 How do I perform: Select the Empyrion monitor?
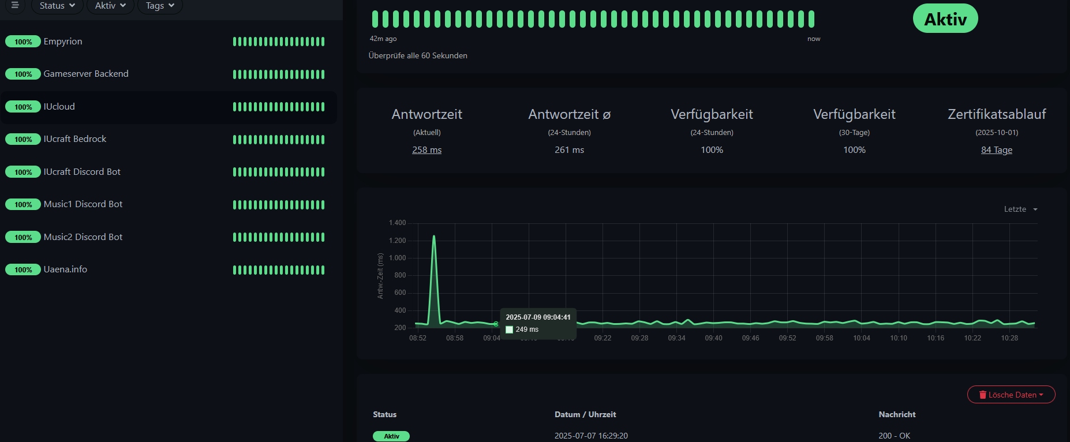click(63, 42)
